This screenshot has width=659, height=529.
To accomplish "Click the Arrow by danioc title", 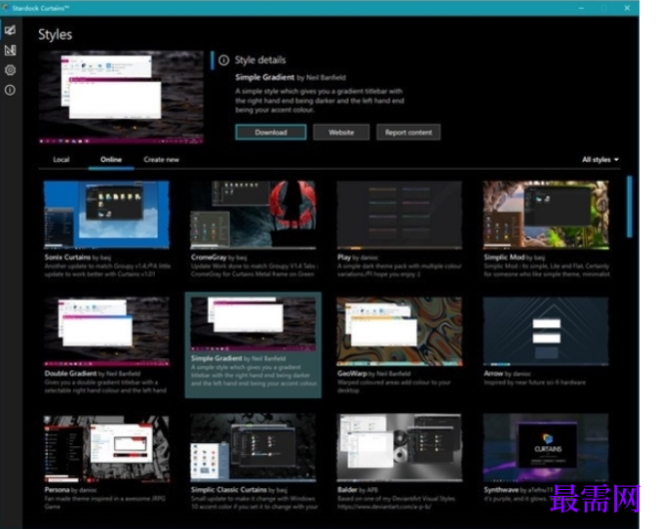I will coord(507,373).
